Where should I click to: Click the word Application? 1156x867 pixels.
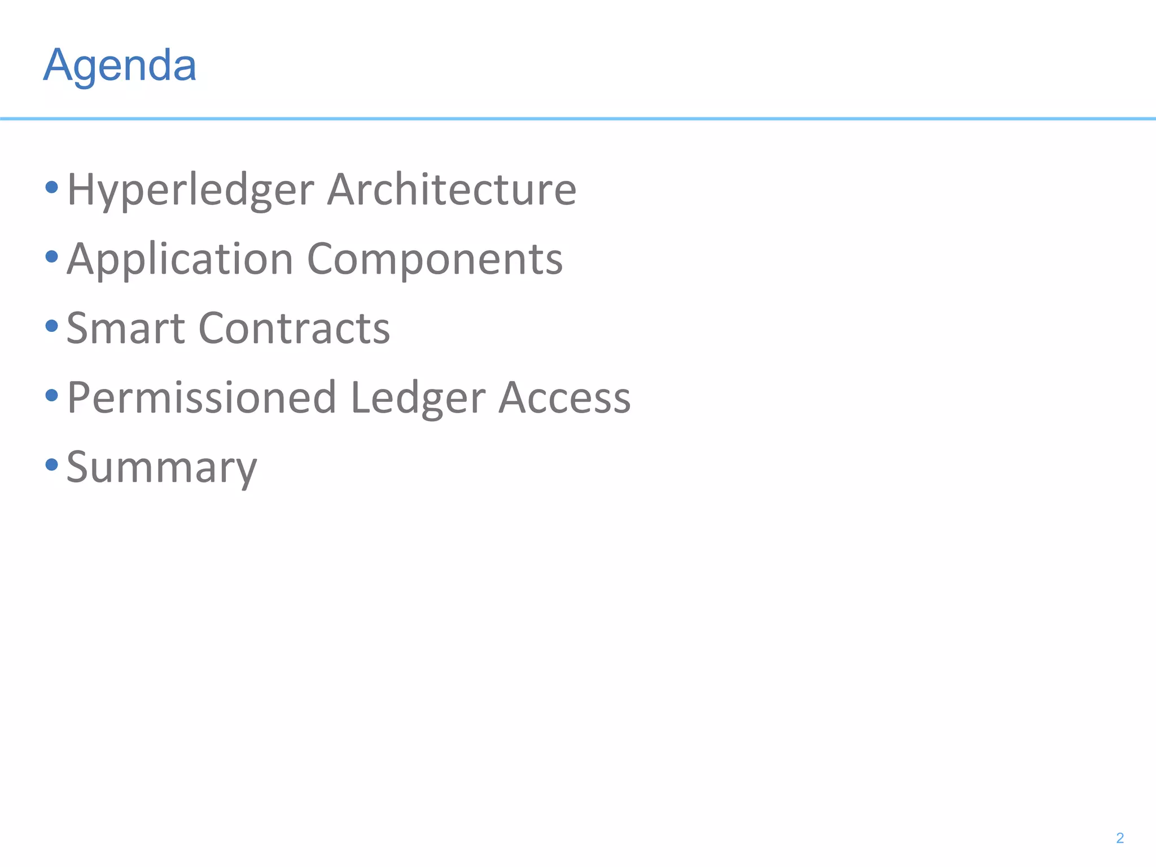click(180, 260)
